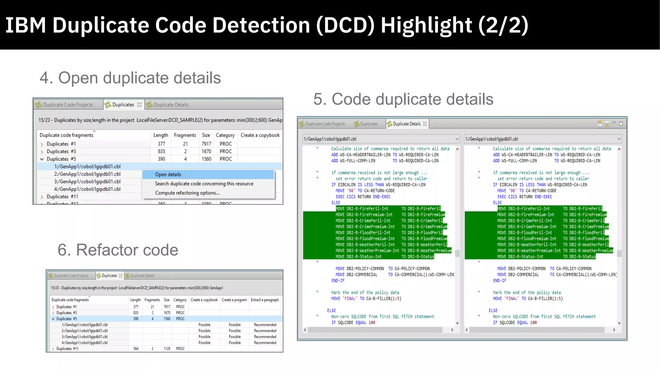The width and height of the screenshot is (660, 371).
Task: Close the Duplicates tab in step 4 panel
Action: (x=139, y=105)
